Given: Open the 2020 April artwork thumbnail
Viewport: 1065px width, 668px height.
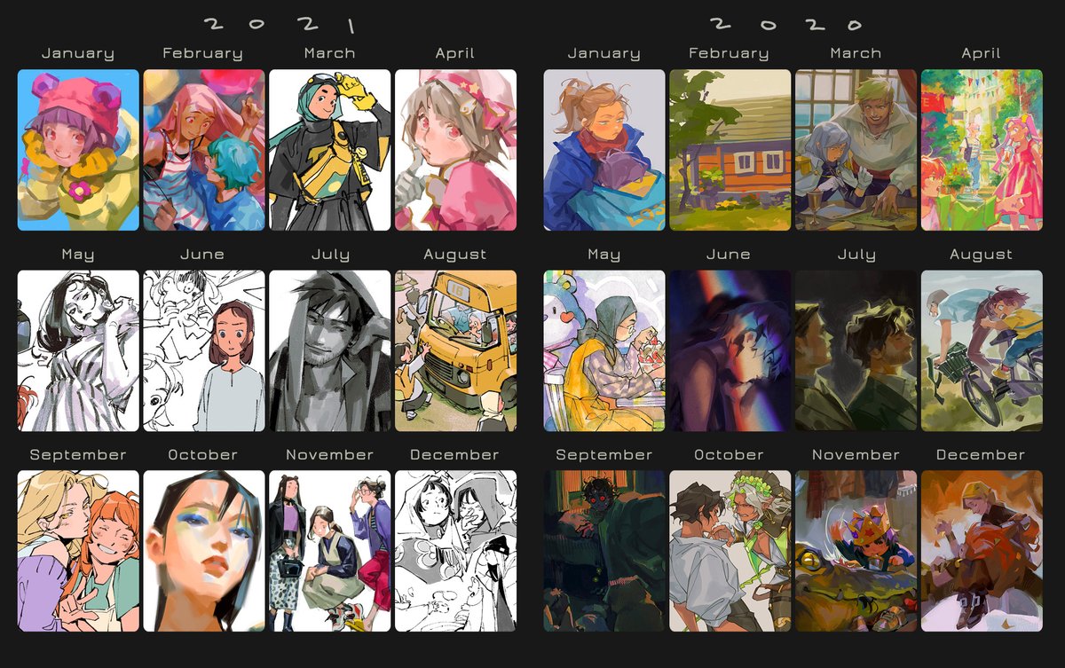Looking at the screenshot, I should pos(982,151).
